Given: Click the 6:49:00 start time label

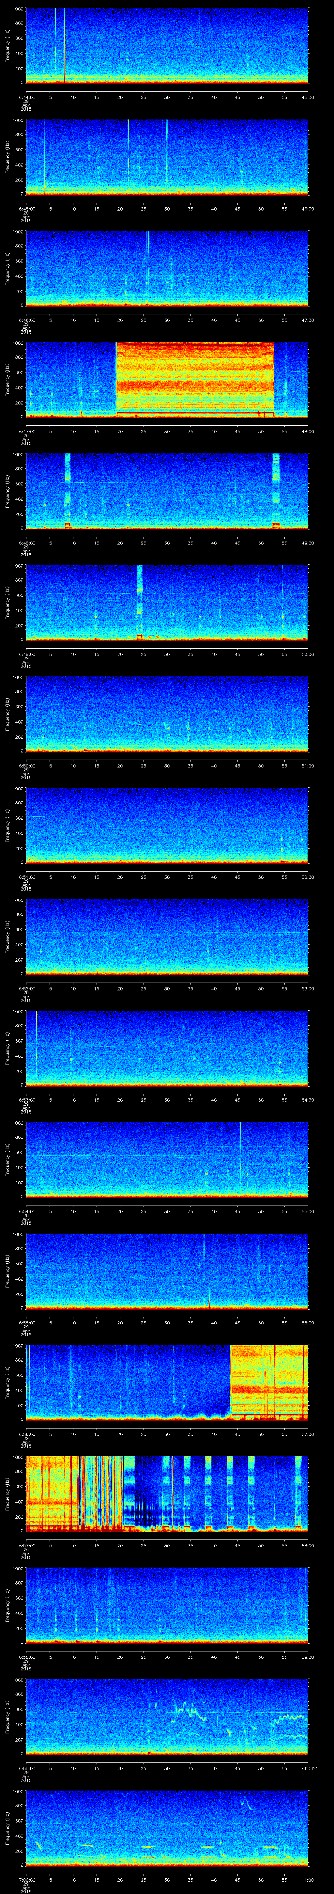Looking at the screenshot, I should pos(26,655).
